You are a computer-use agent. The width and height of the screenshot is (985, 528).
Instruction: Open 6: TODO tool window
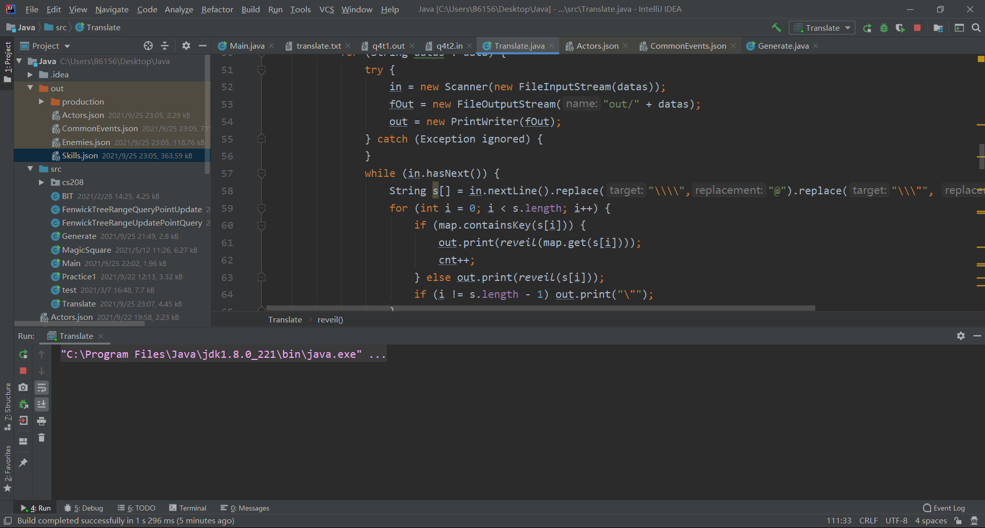136,508
